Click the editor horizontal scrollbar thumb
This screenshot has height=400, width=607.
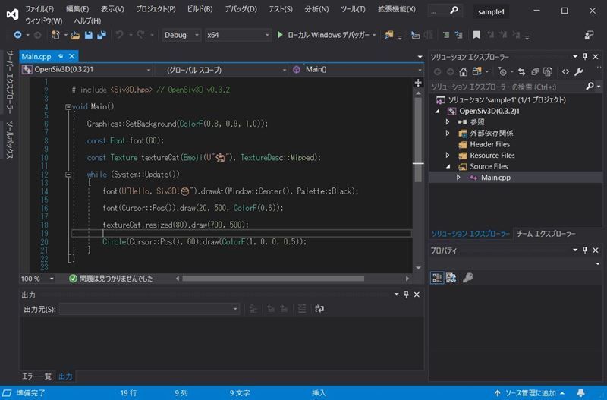pos(273,279)
